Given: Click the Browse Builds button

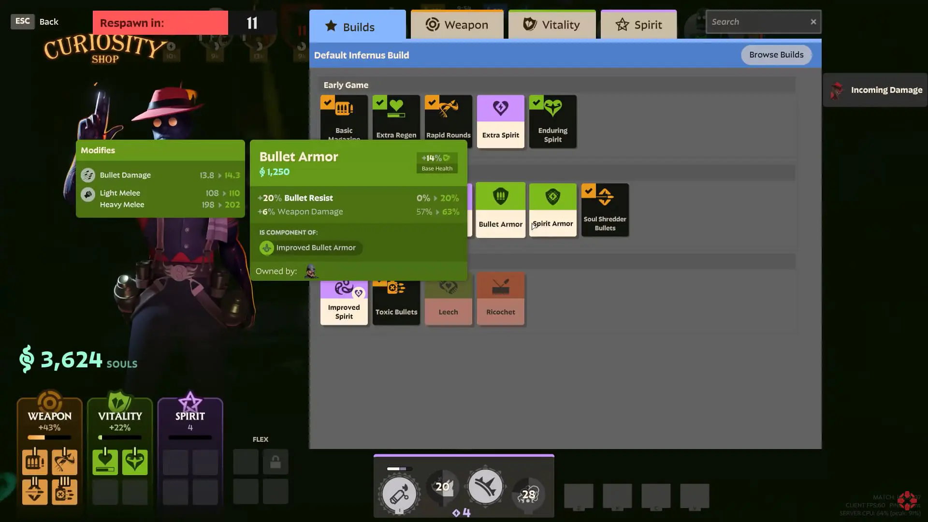Looking at the screenshot, I should [x=776, y=55].
